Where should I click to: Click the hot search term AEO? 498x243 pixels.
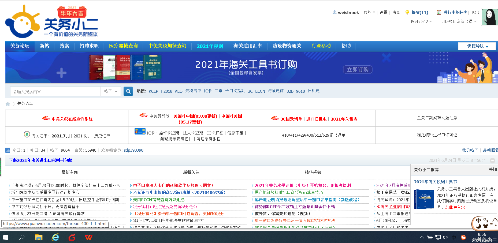(179, 91)
